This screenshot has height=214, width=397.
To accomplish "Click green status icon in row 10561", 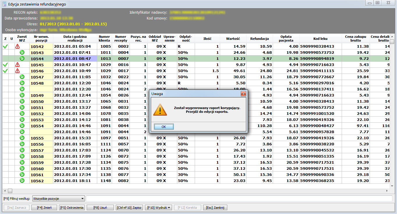I will click(x=22, y=174).
